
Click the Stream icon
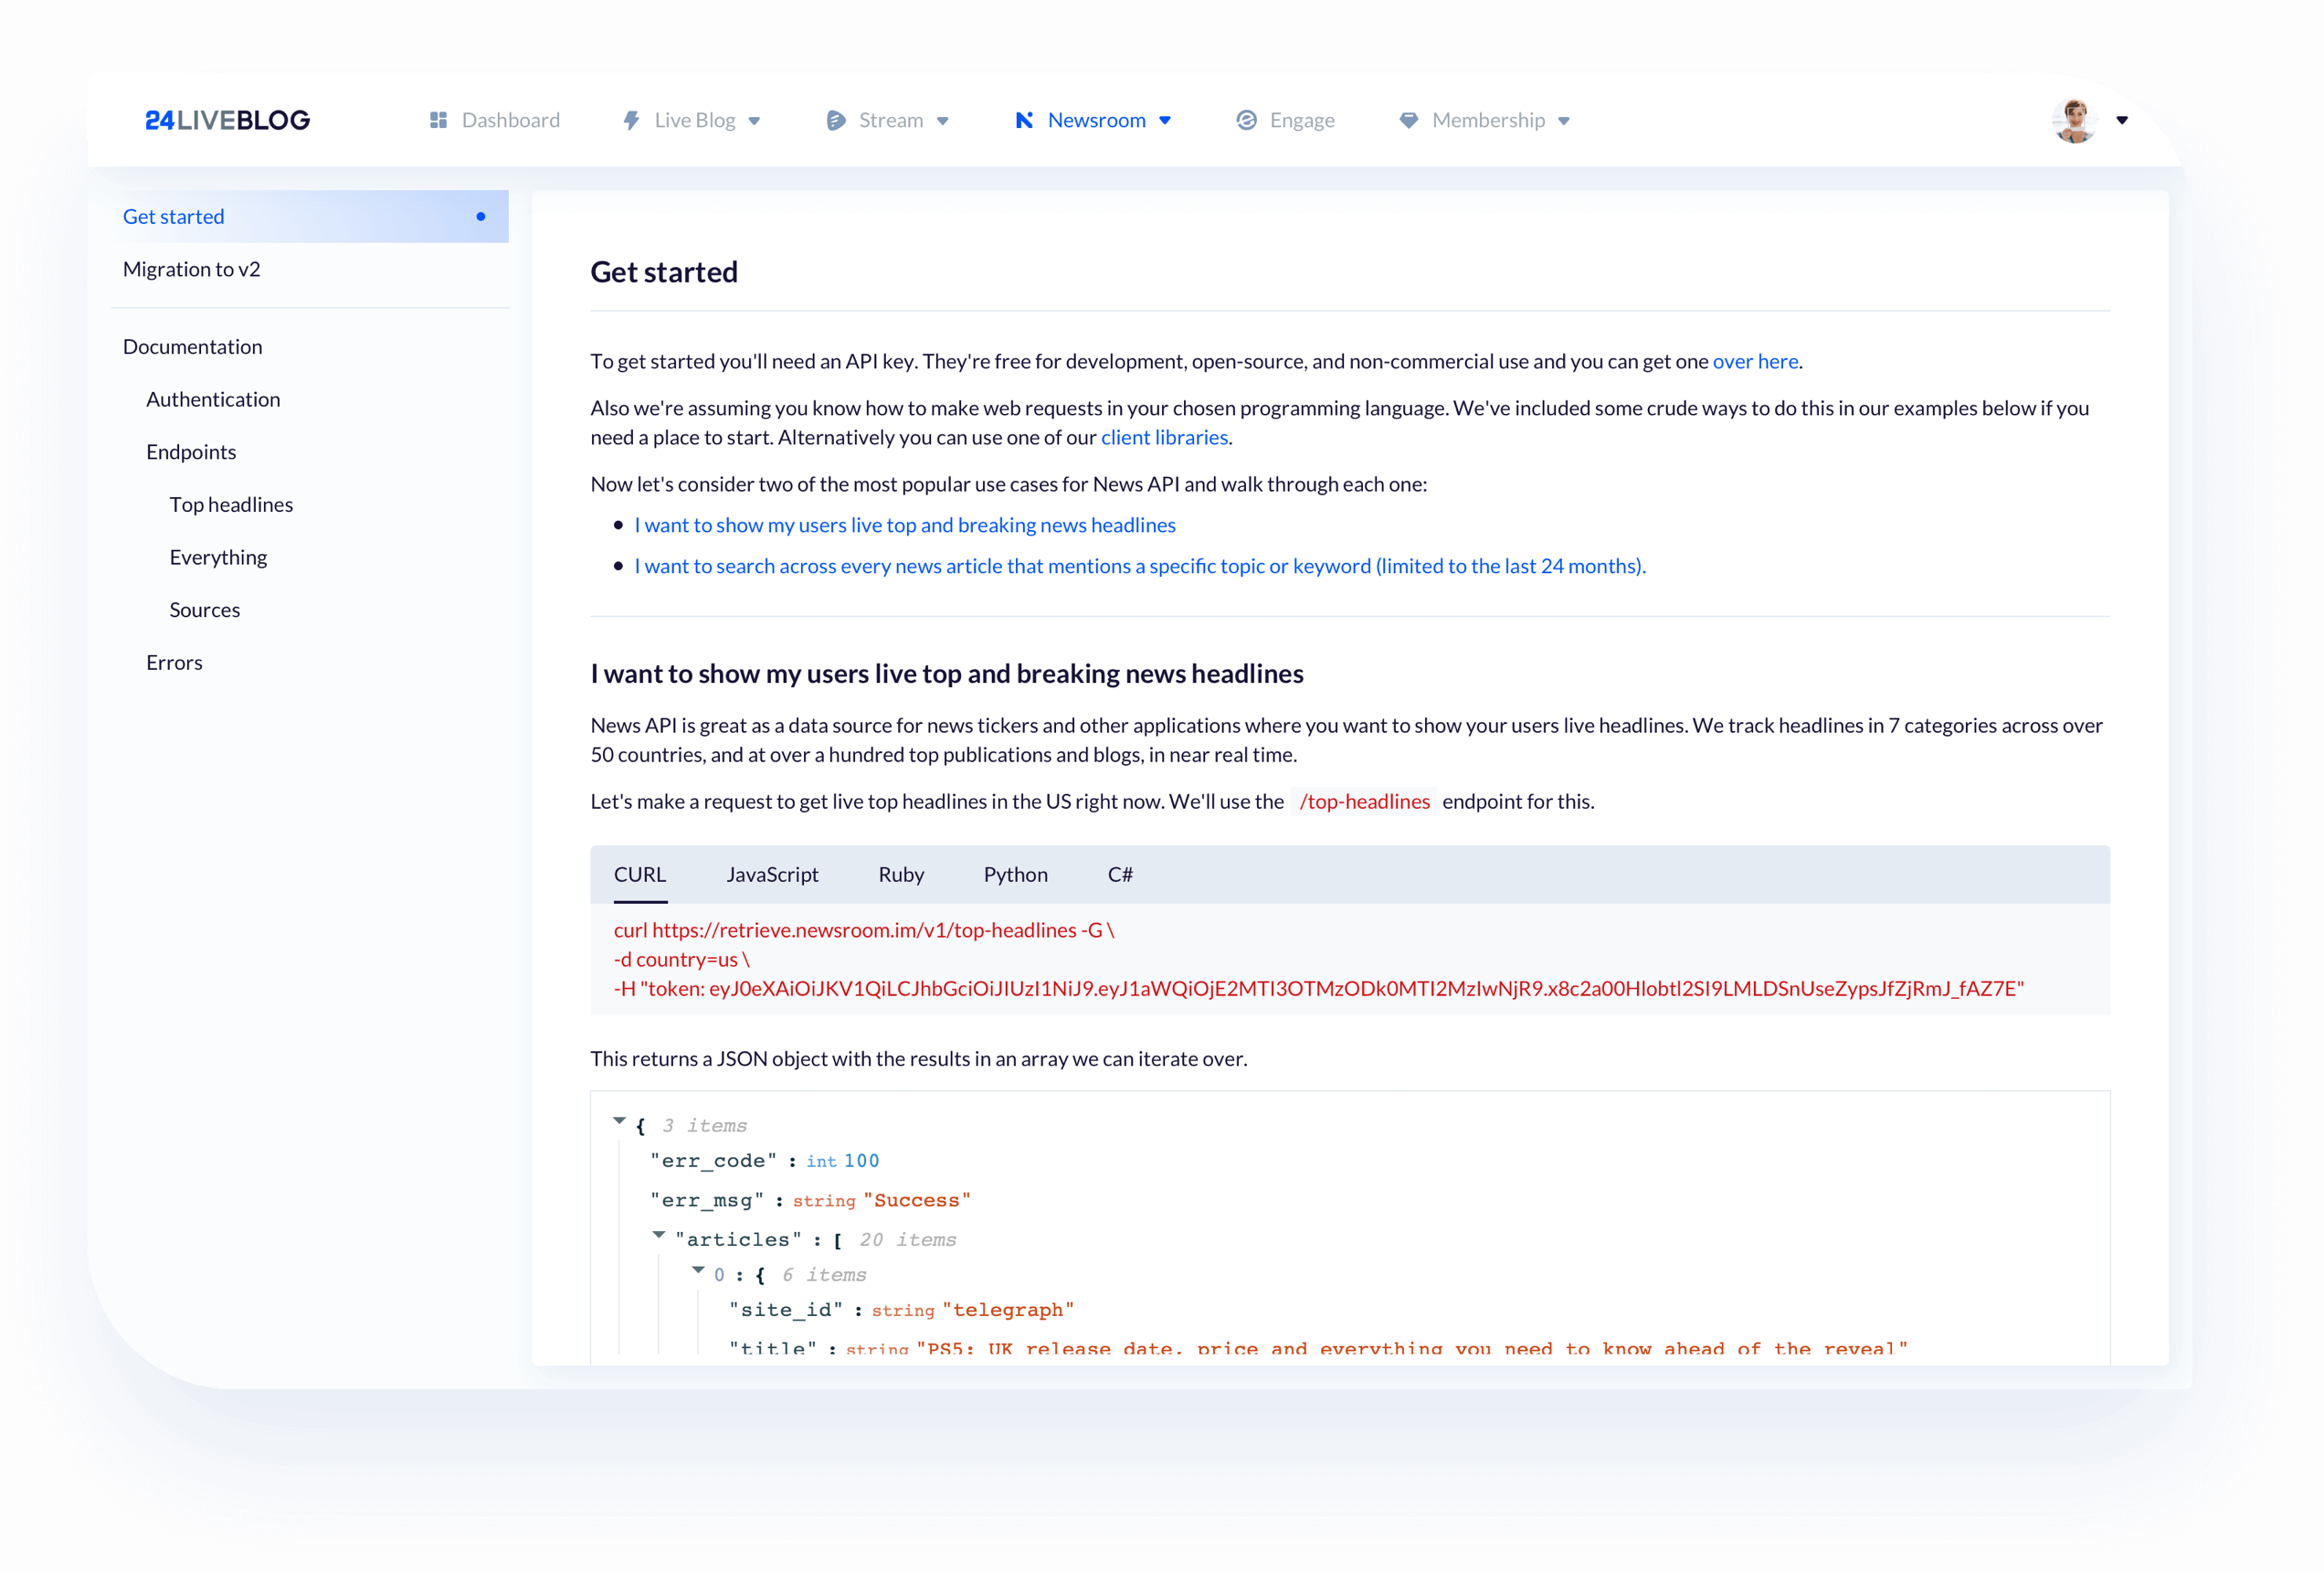[x=835, y=120]
